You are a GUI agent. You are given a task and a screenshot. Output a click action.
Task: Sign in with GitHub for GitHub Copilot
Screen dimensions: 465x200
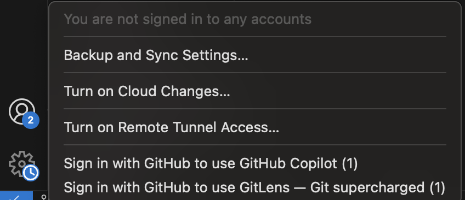[x=255, y=163]
